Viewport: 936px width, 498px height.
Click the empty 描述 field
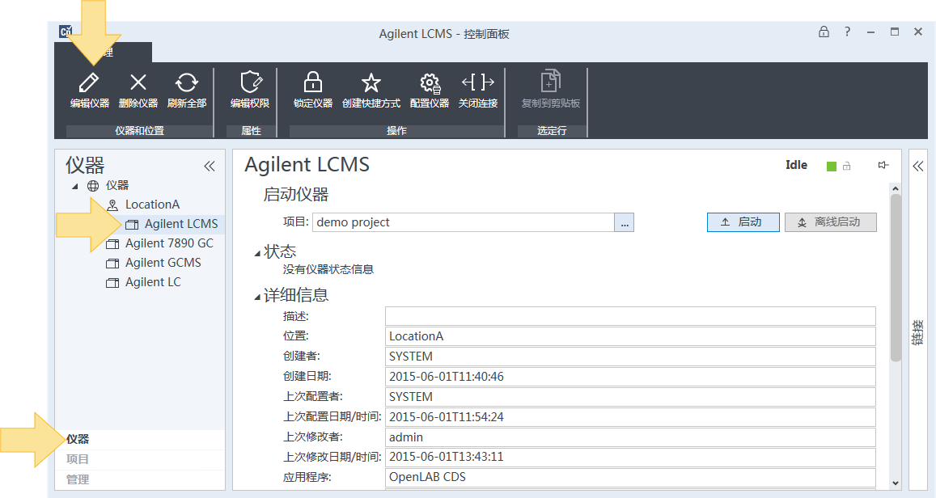coord(630,316)
